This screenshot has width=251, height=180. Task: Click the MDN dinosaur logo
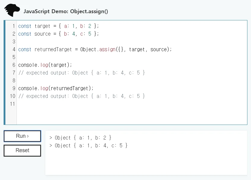point(12,10)
